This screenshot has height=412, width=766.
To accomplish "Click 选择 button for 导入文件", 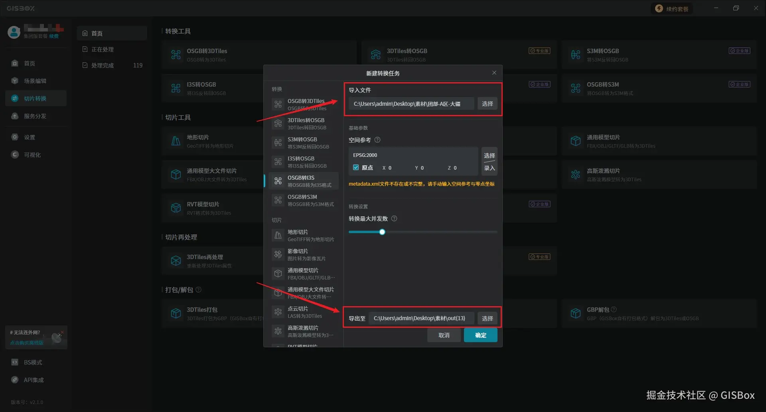I will pos(488,103).
